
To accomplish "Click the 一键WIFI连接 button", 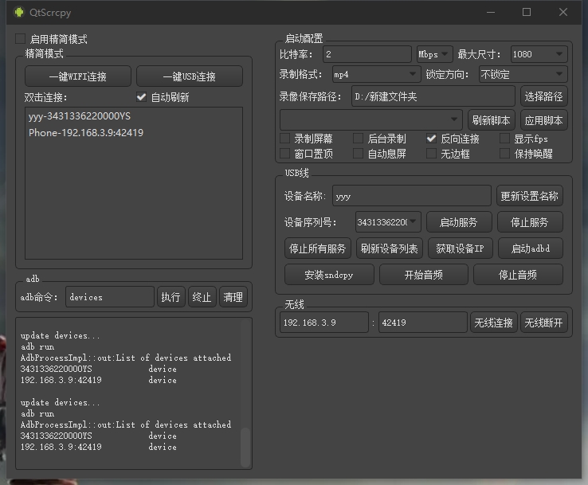I will pos(77,76).
